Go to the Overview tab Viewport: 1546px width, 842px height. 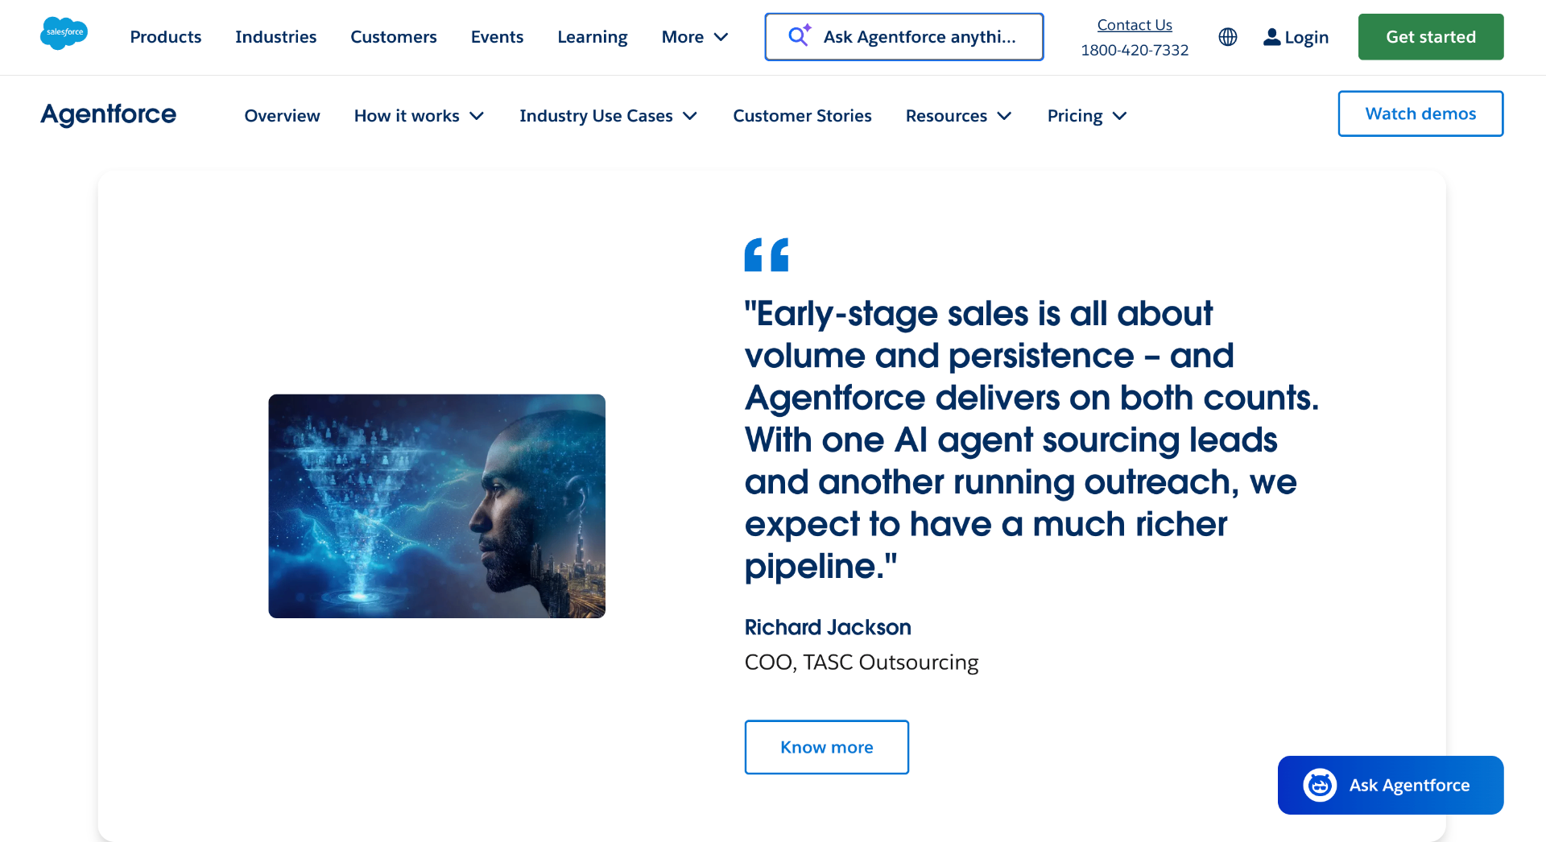coord(282,116)
